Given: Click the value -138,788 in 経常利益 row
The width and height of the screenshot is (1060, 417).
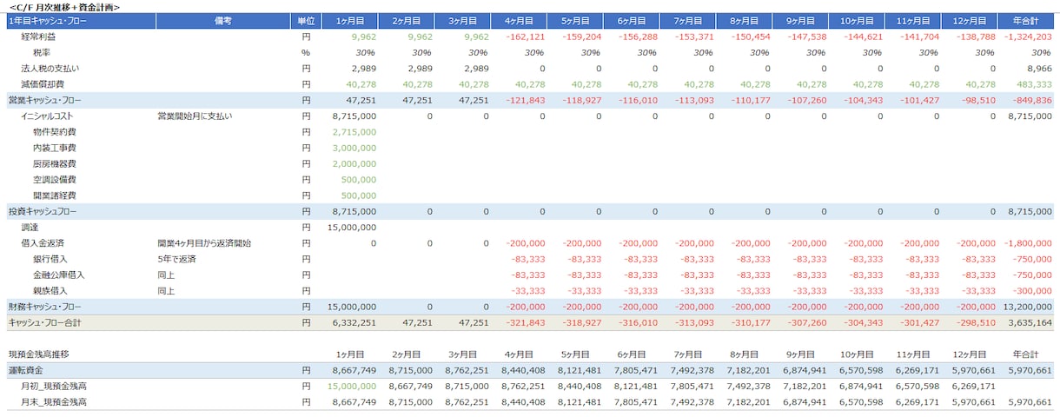Looking at the screenshot, I should tap(975, 37).
